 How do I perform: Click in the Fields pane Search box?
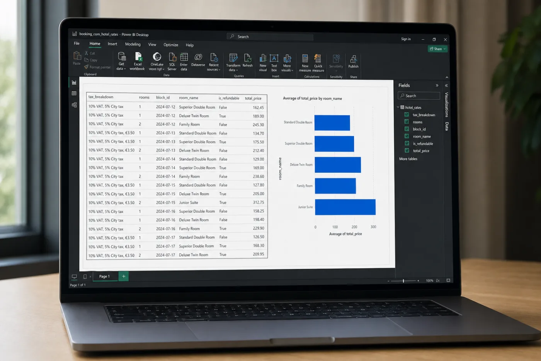point(419,96)
